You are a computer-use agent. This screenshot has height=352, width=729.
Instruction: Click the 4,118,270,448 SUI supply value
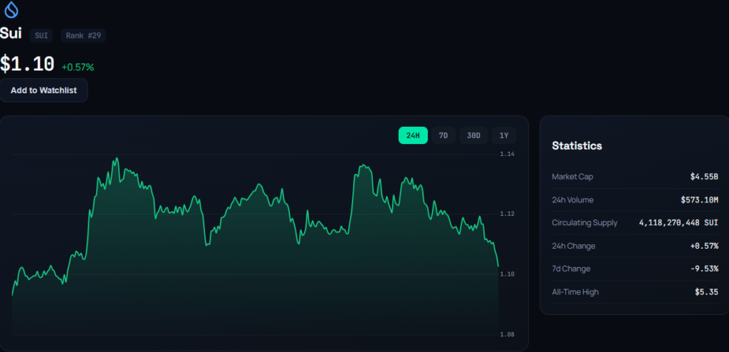678,222
